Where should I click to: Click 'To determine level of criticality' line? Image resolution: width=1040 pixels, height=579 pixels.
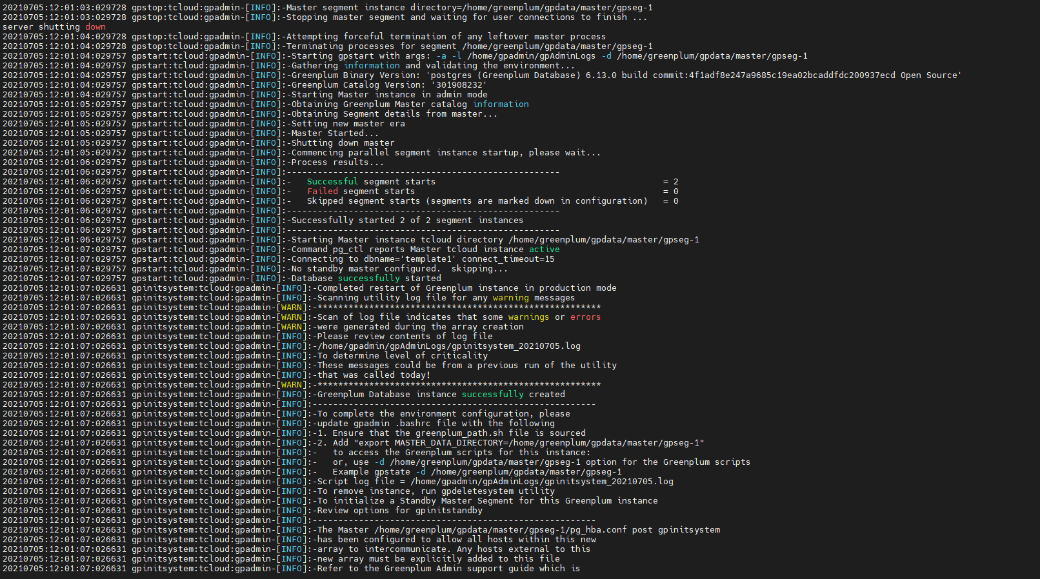402,355
